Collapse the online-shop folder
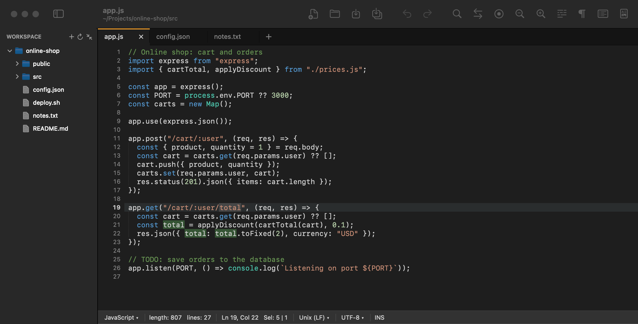The height and width of the screenshot is (324, 638). 10,51
